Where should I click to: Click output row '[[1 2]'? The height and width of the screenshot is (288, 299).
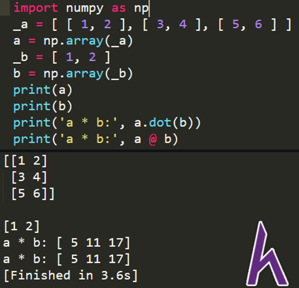[x=26, y=161]
